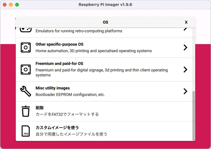Image resolution: width=211 pixels, height=149 pixels.
Task: Select 削除 to format the card
Action: pos(104,111)
